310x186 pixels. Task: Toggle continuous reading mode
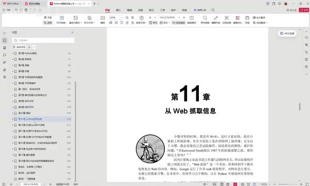[179, 23]
